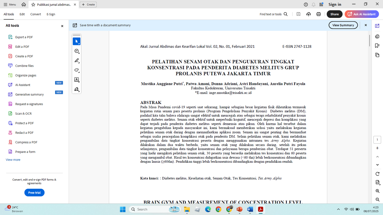Star the Publikasi jurnal abdimas tab
The height and width of the screenshot is (215, 383).
click(33, 4)
